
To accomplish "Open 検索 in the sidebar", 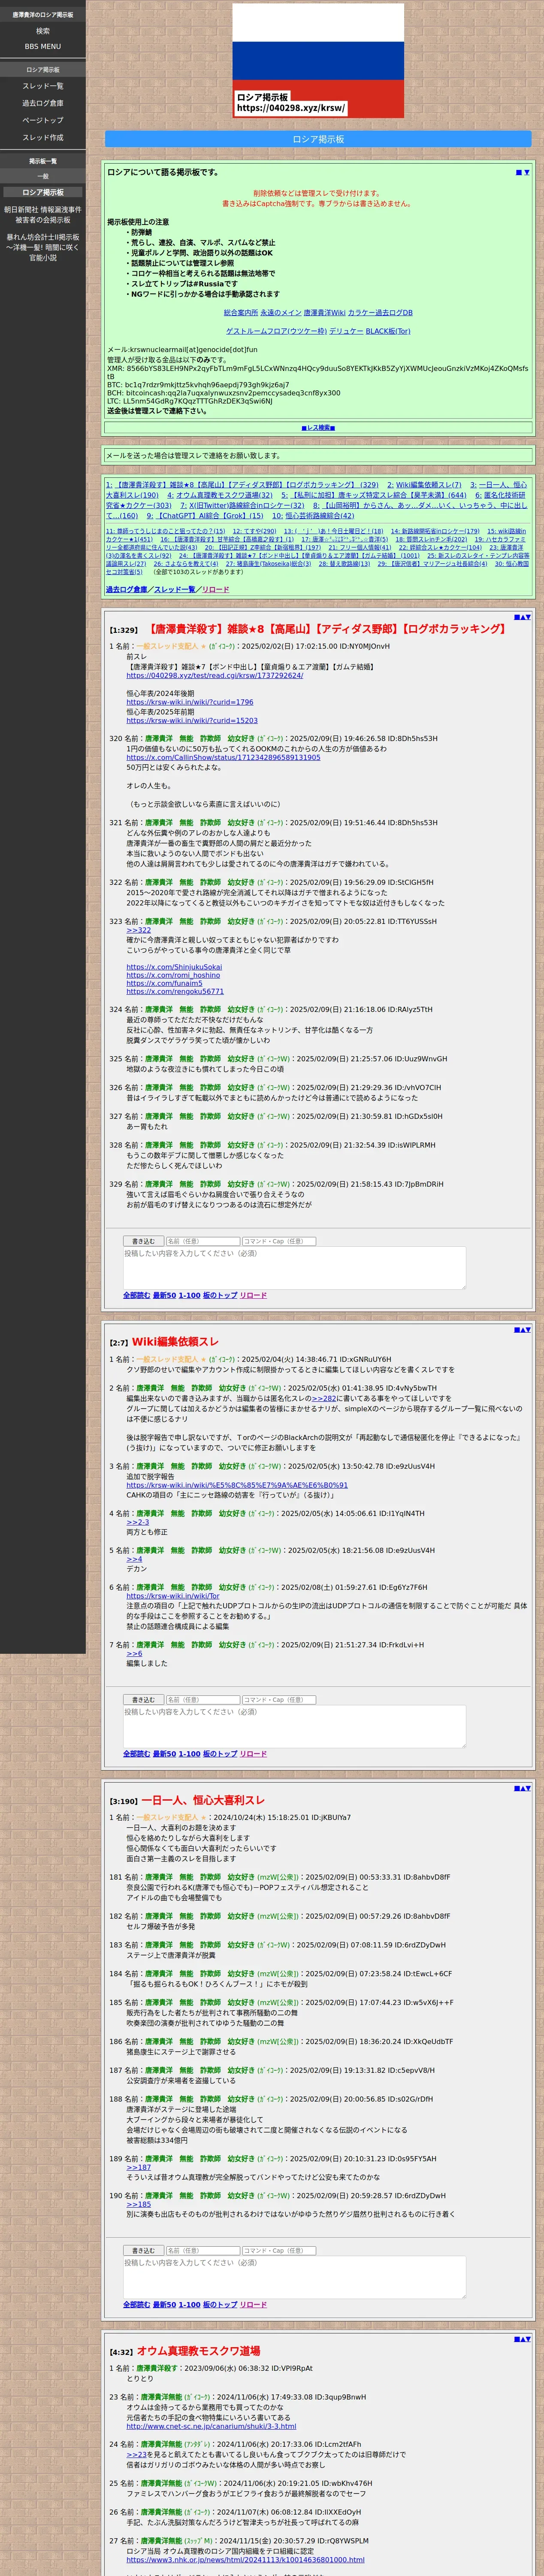I will 43,31.
